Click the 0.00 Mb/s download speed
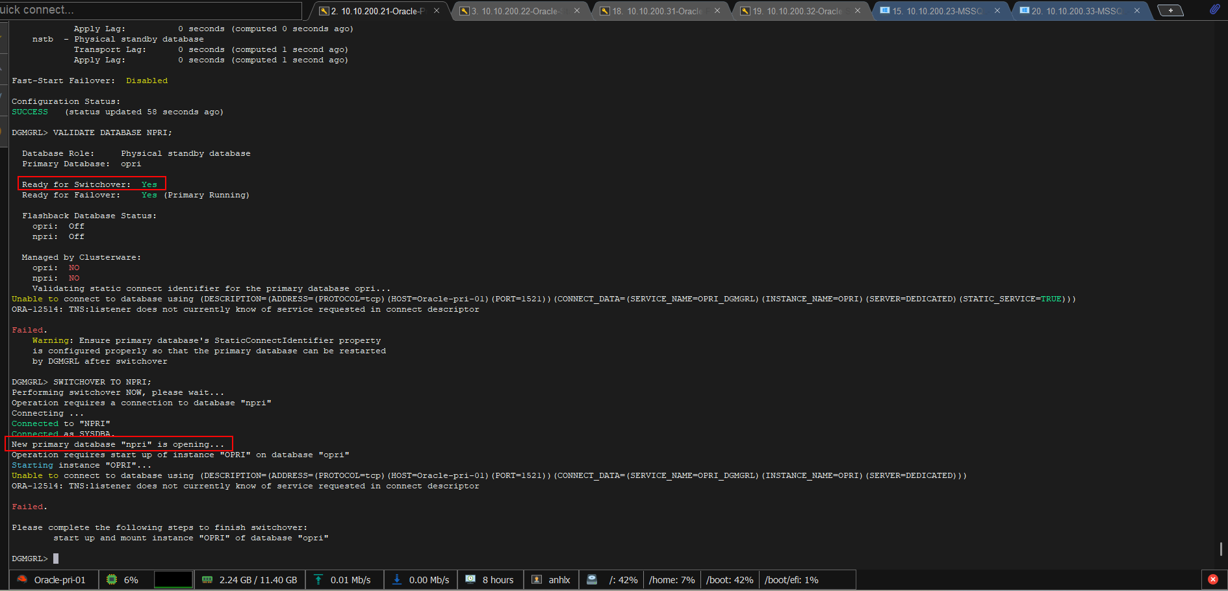 [x=429, y=580]
